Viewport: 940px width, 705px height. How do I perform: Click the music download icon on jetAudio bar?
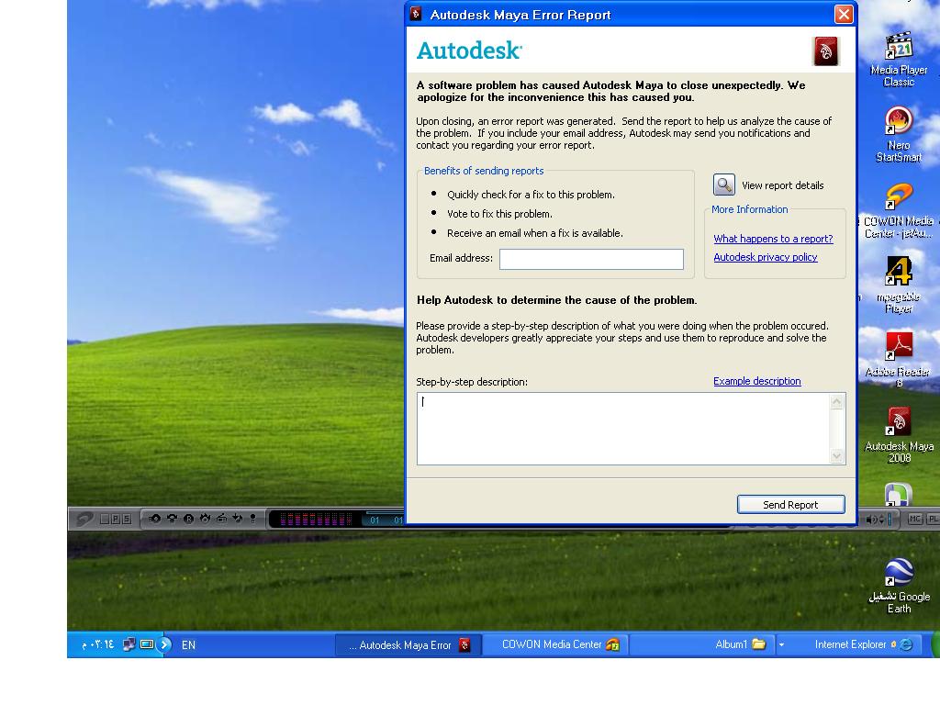coord(238,519)
